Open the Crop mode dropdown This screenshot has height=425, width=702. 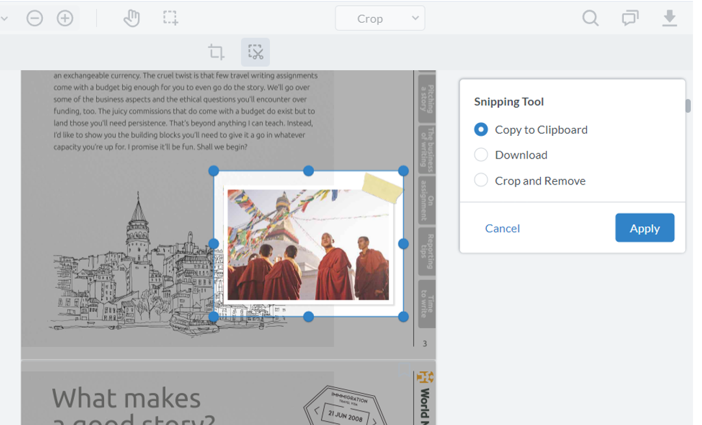(x=380, y=18)
